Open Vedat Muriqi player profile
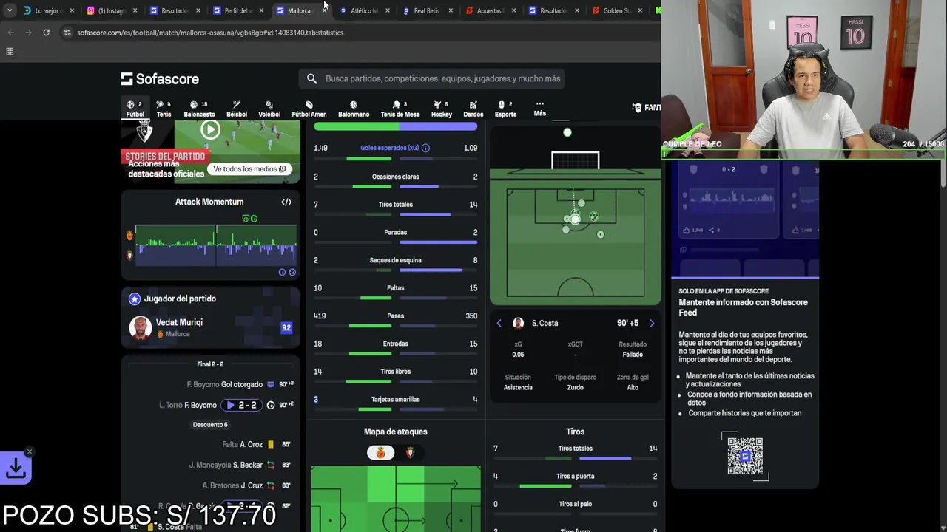This screenshot has width=947, height=532. (x=179, y=322)
